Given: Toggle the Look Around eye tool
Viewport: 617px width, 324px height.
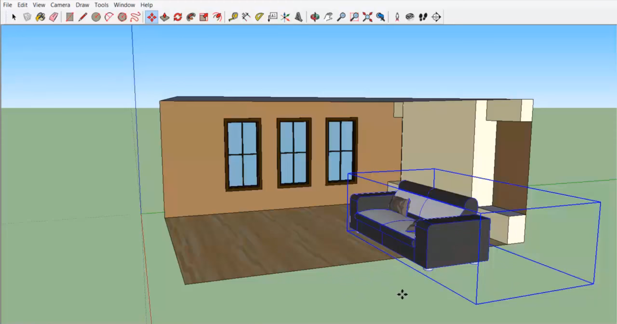Looking at the screenshot, I should tap(410, 17).
